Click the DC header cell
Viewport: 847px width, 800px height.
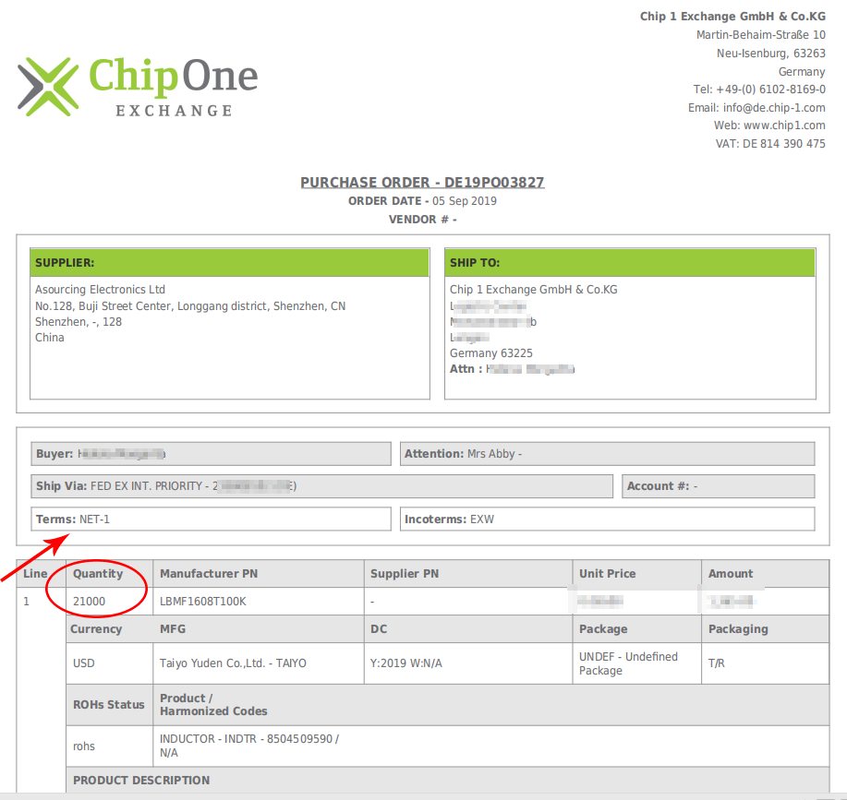coord(468,629)
